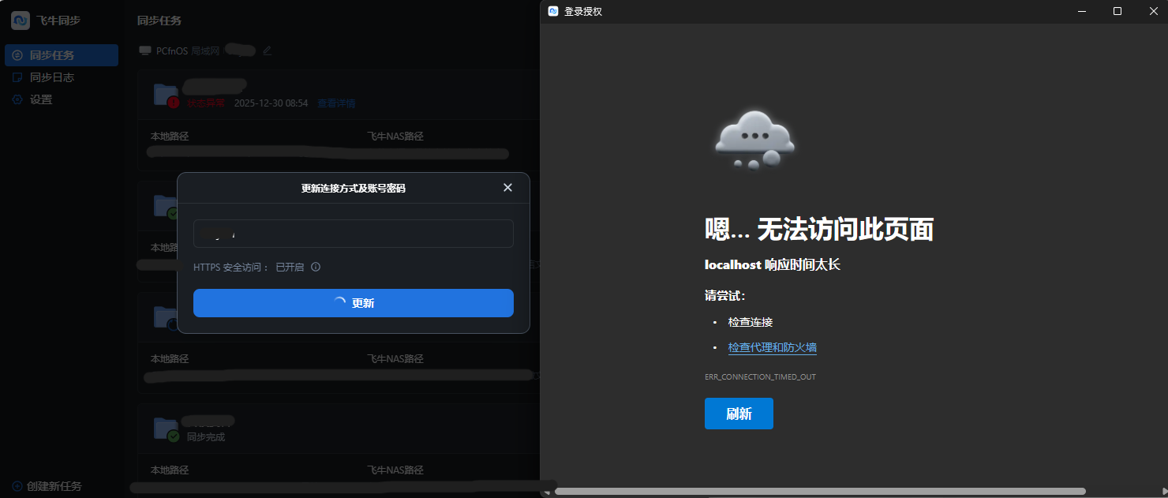The width and height of the screenshot is (1168, 498).
Task: Click the account input field in the dialog
Action: [x=353, y=234]
